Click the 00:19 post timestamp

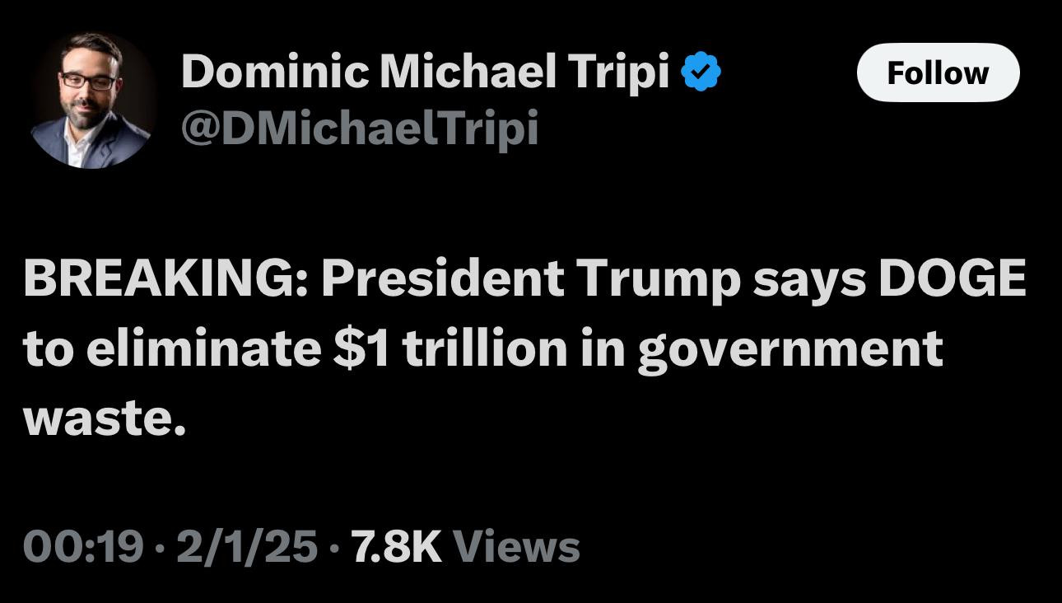(82, 546)
